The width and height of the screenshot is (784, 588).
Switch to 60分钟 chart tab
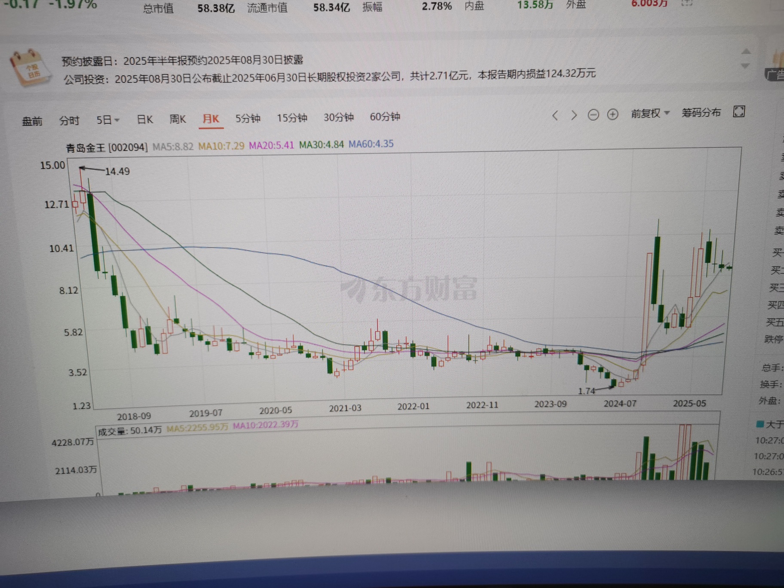pyautogui.click(x=385, y=116)
